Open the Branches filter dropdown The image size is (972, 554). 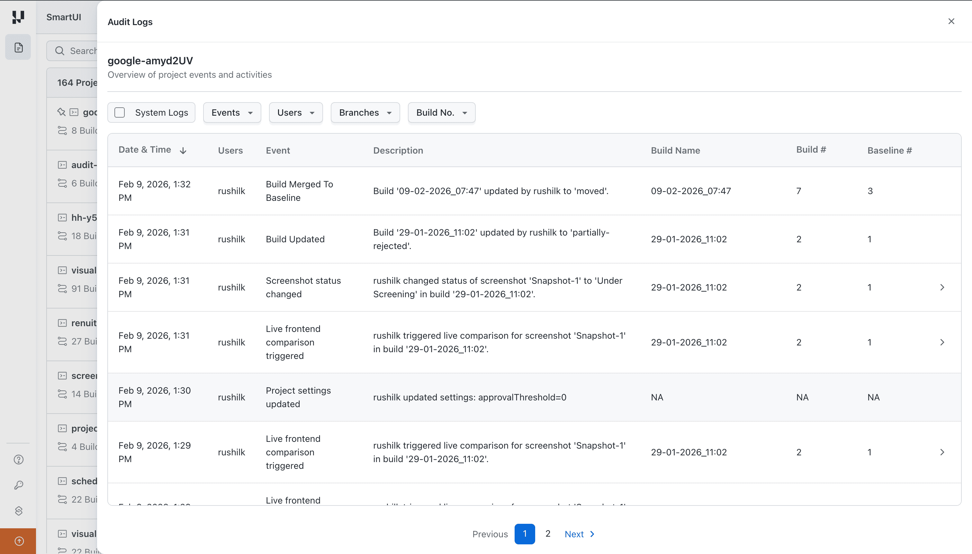(364, 112)
